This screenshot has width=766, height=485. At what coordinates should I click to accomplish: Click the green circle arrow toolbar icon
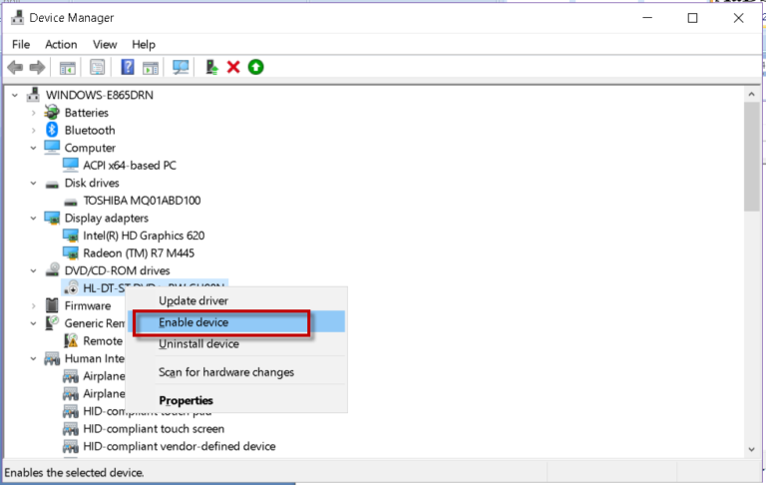point(255,67)
